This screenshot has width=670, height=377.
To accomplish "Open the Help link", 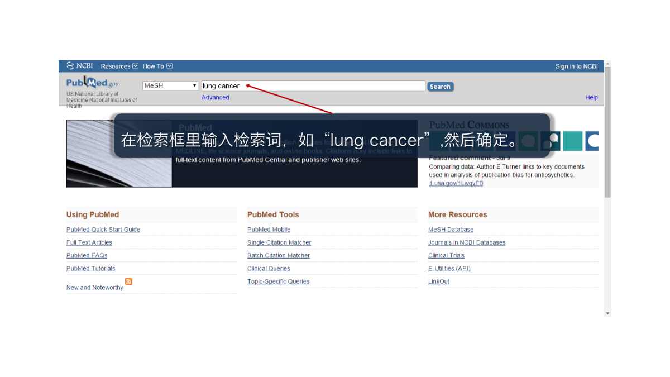I will tap(591, 98).
